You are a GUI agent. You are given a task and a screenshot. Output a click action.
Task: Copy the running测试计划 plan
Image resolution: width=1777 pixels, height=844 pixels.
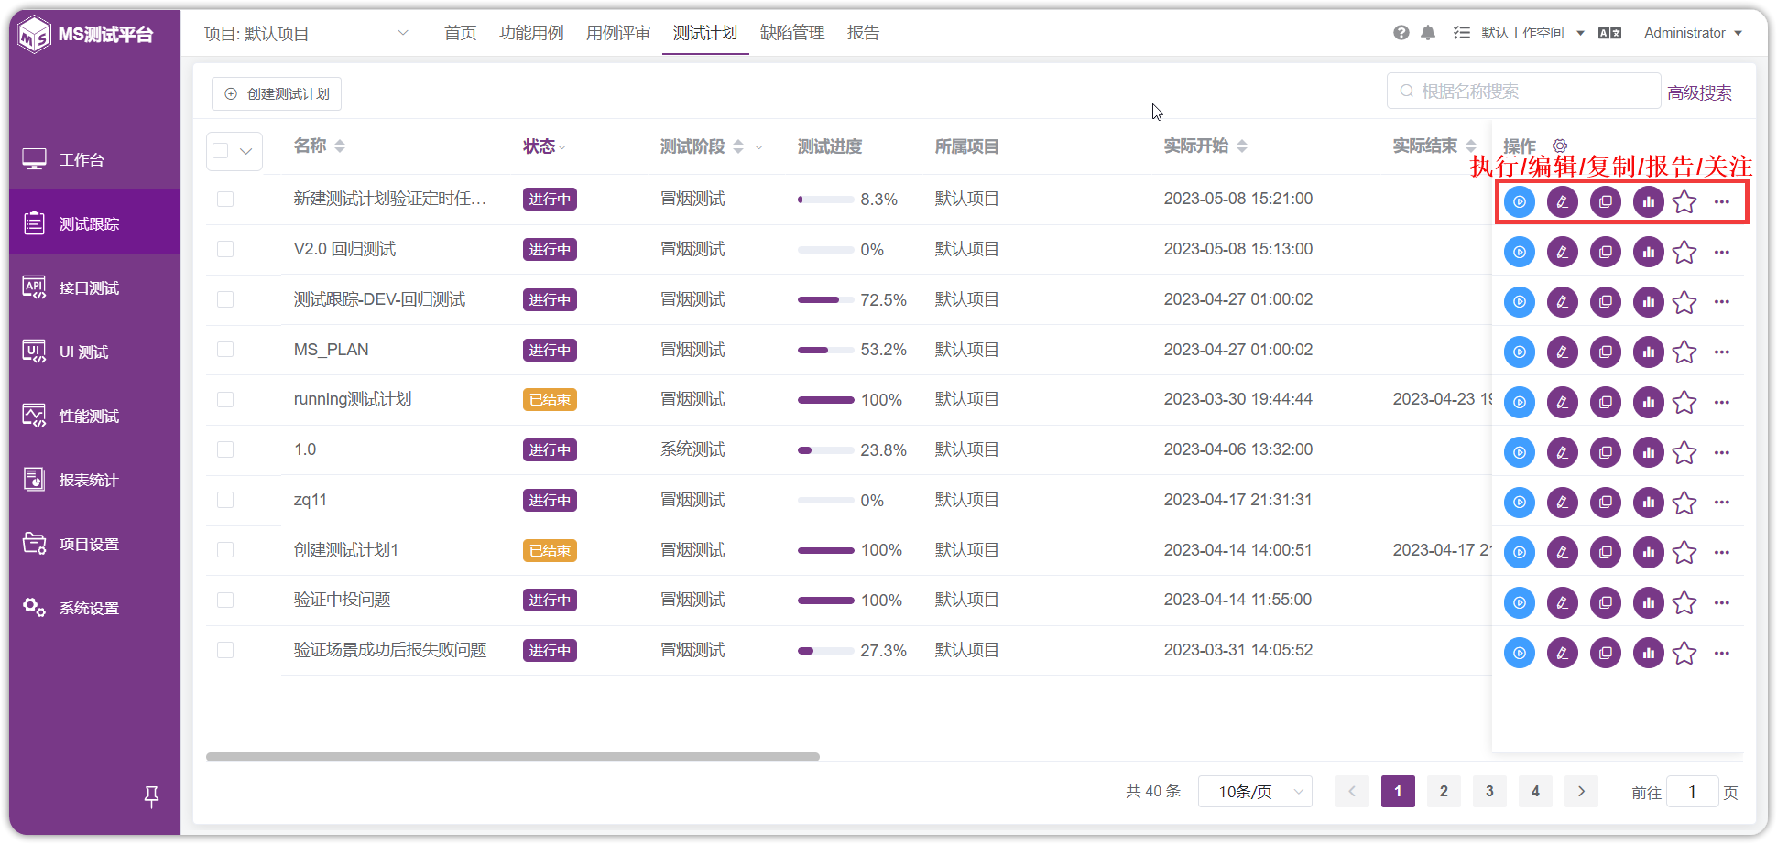(1605, 402)
